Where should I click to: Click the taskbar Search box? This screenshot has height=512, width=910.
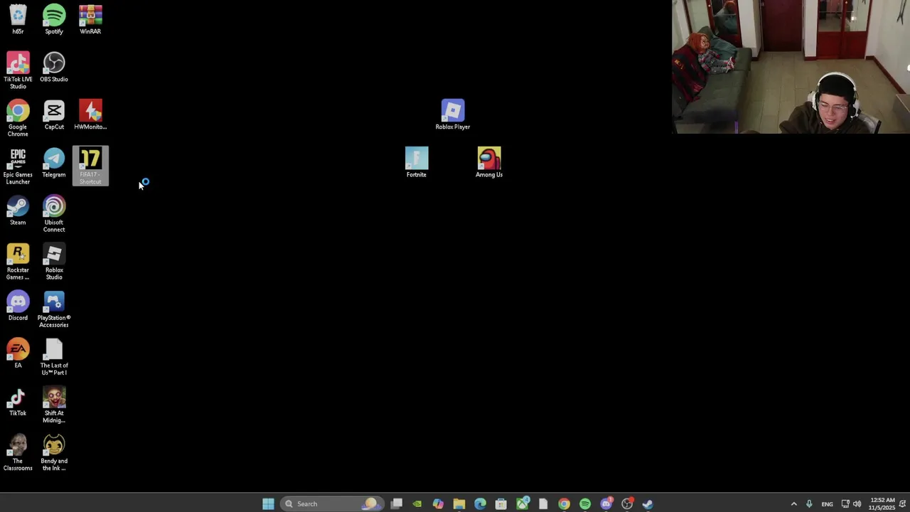(x=331, y=503)
